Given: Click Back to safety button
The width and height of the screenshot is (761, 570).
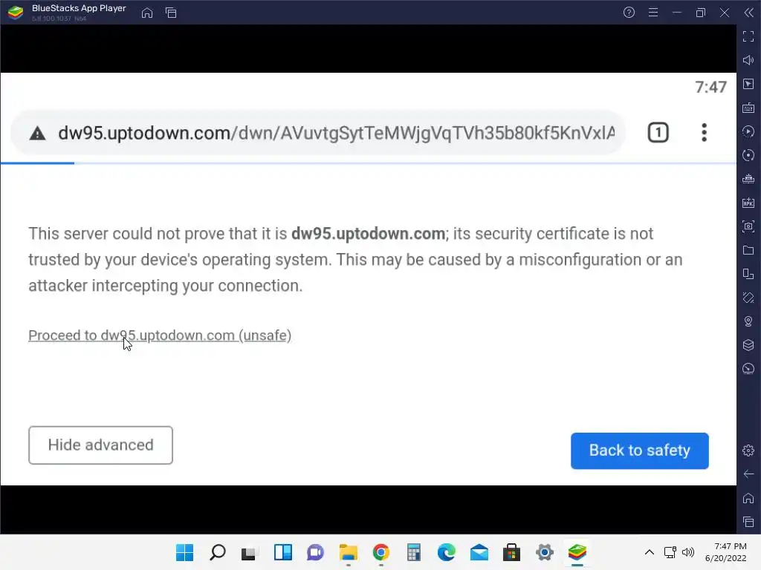Looking at the screenshot, I should click(640, 451).
